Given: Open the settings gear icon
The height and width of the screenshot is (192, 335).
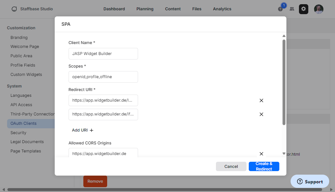Looking at the screenshot, I should 303,9.
